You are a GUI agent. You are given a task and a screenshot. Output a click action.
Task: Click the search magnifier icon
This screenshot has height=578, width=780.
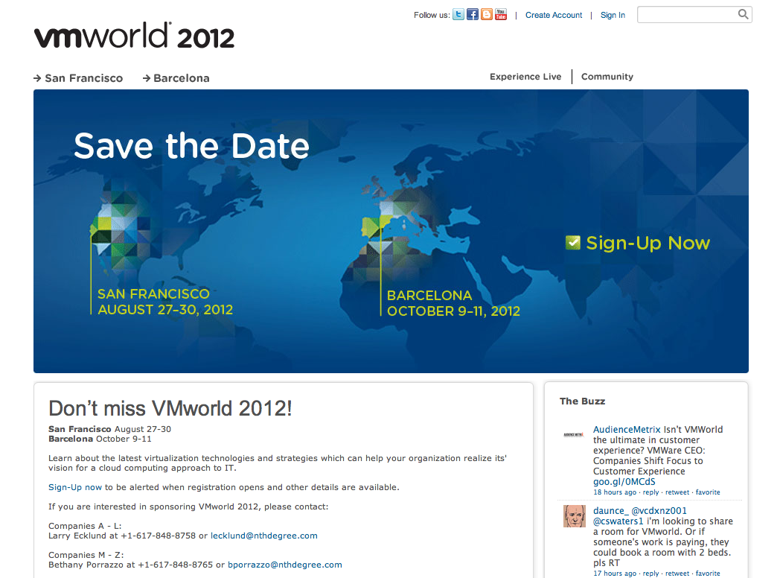[743, 14]
